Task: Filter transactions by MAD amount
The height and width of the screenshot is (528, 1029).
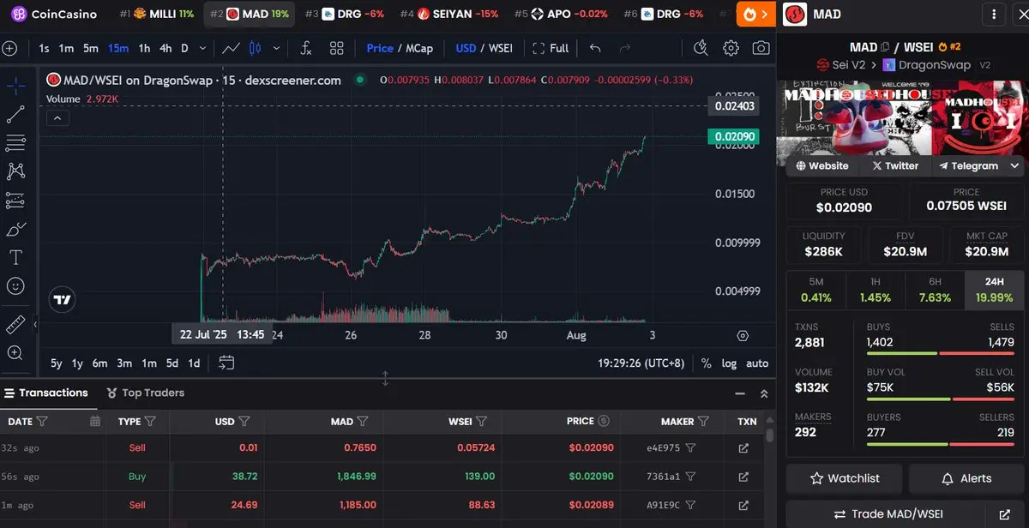Action: click(363, 421)
